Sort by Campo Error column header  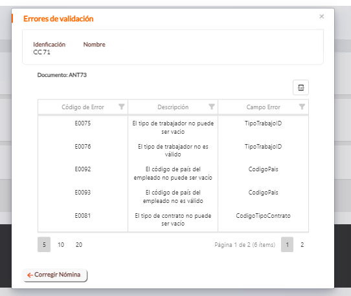point(263,107)
